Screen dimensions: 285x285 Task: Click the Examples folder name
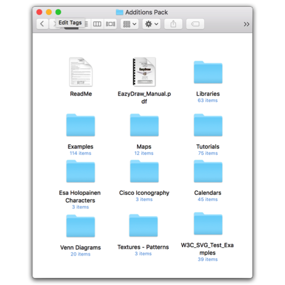[x=81, y=146]
